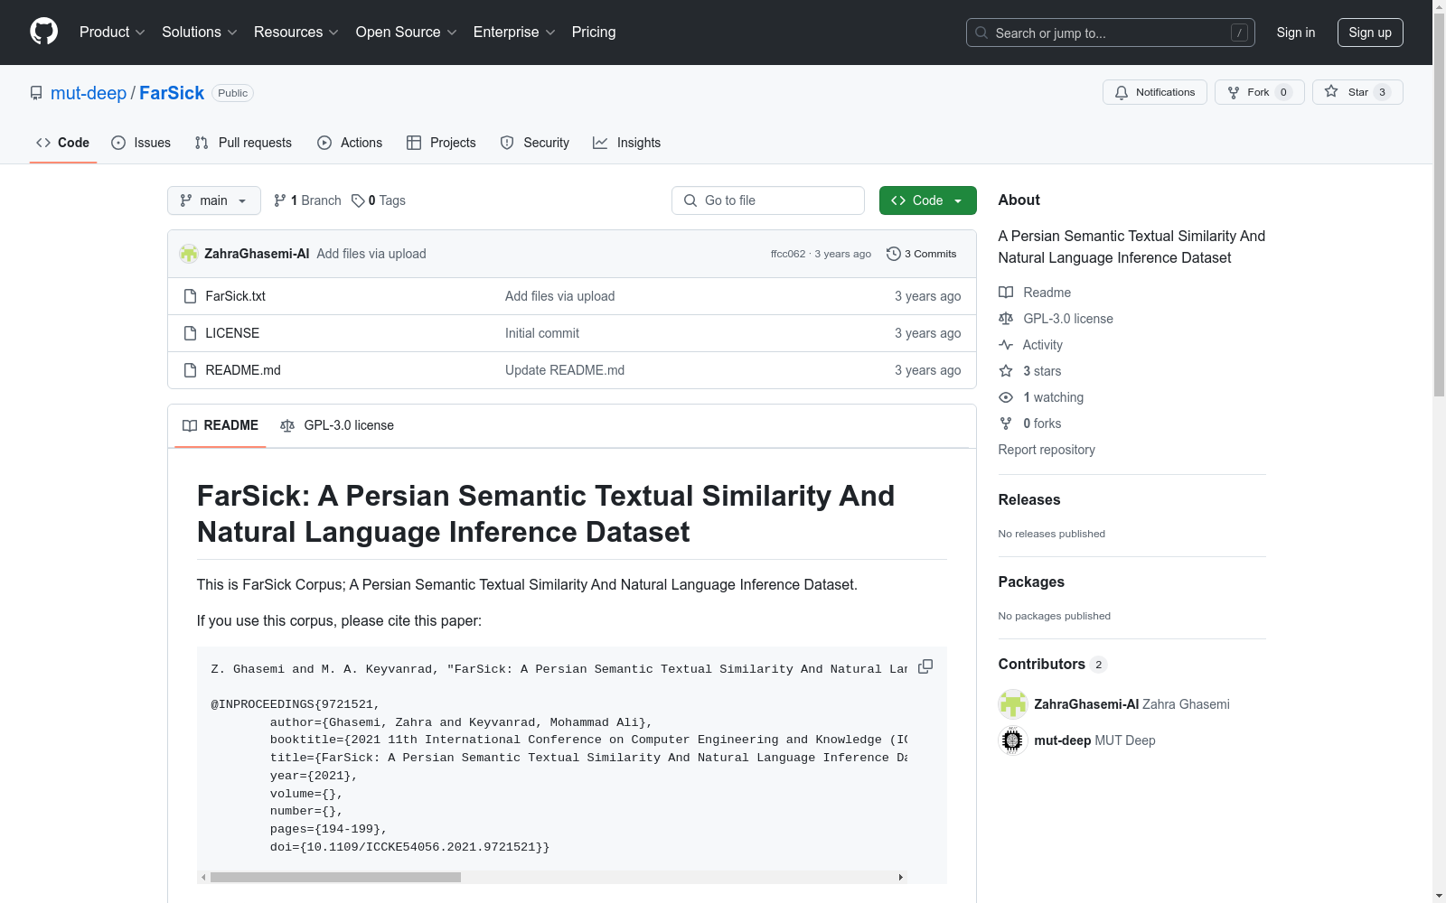Open ZahraGhasemi-AI commit author avatar
This screenshot has height=903, width=1446.
pyautogui.click(x=189, y=254)
